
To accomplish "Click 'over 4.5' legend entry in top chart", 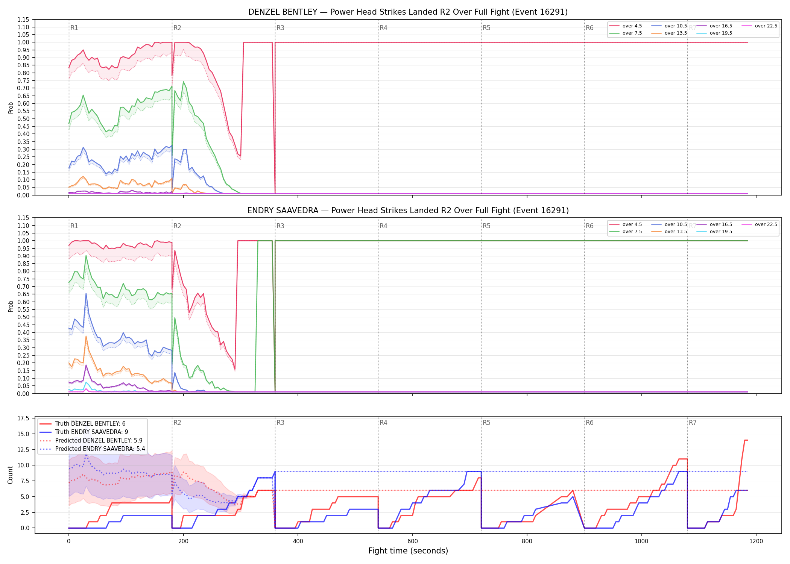I will pyautogui.click(x=626, y=26).
